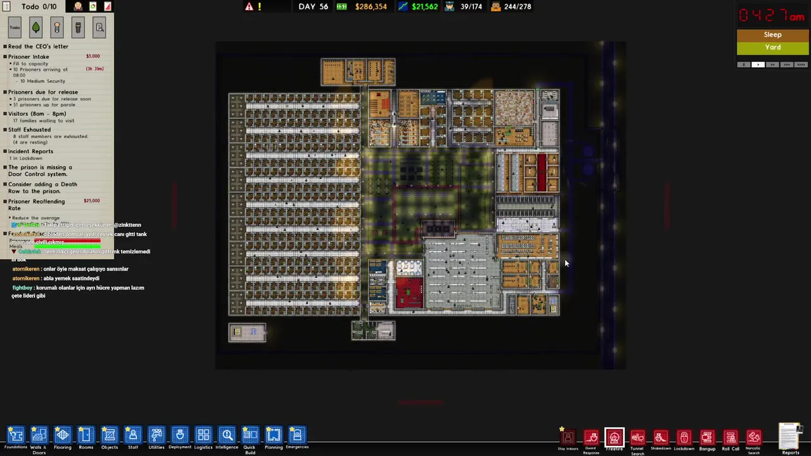
Task: Open the green ring chart icon
Action: [93, 6]
